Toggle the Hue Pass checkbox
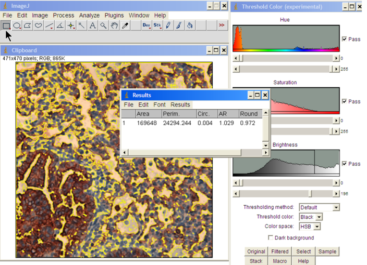This screenshot has height=265, width=367. pyautogui.click(x=344, y=39)
